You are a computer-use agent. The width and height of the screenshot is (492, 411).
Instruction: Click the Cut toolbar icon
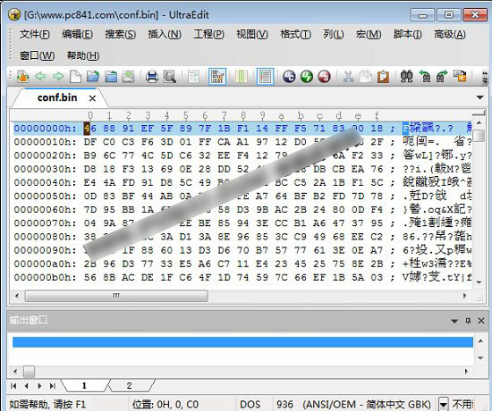click(x=348, y=76)
